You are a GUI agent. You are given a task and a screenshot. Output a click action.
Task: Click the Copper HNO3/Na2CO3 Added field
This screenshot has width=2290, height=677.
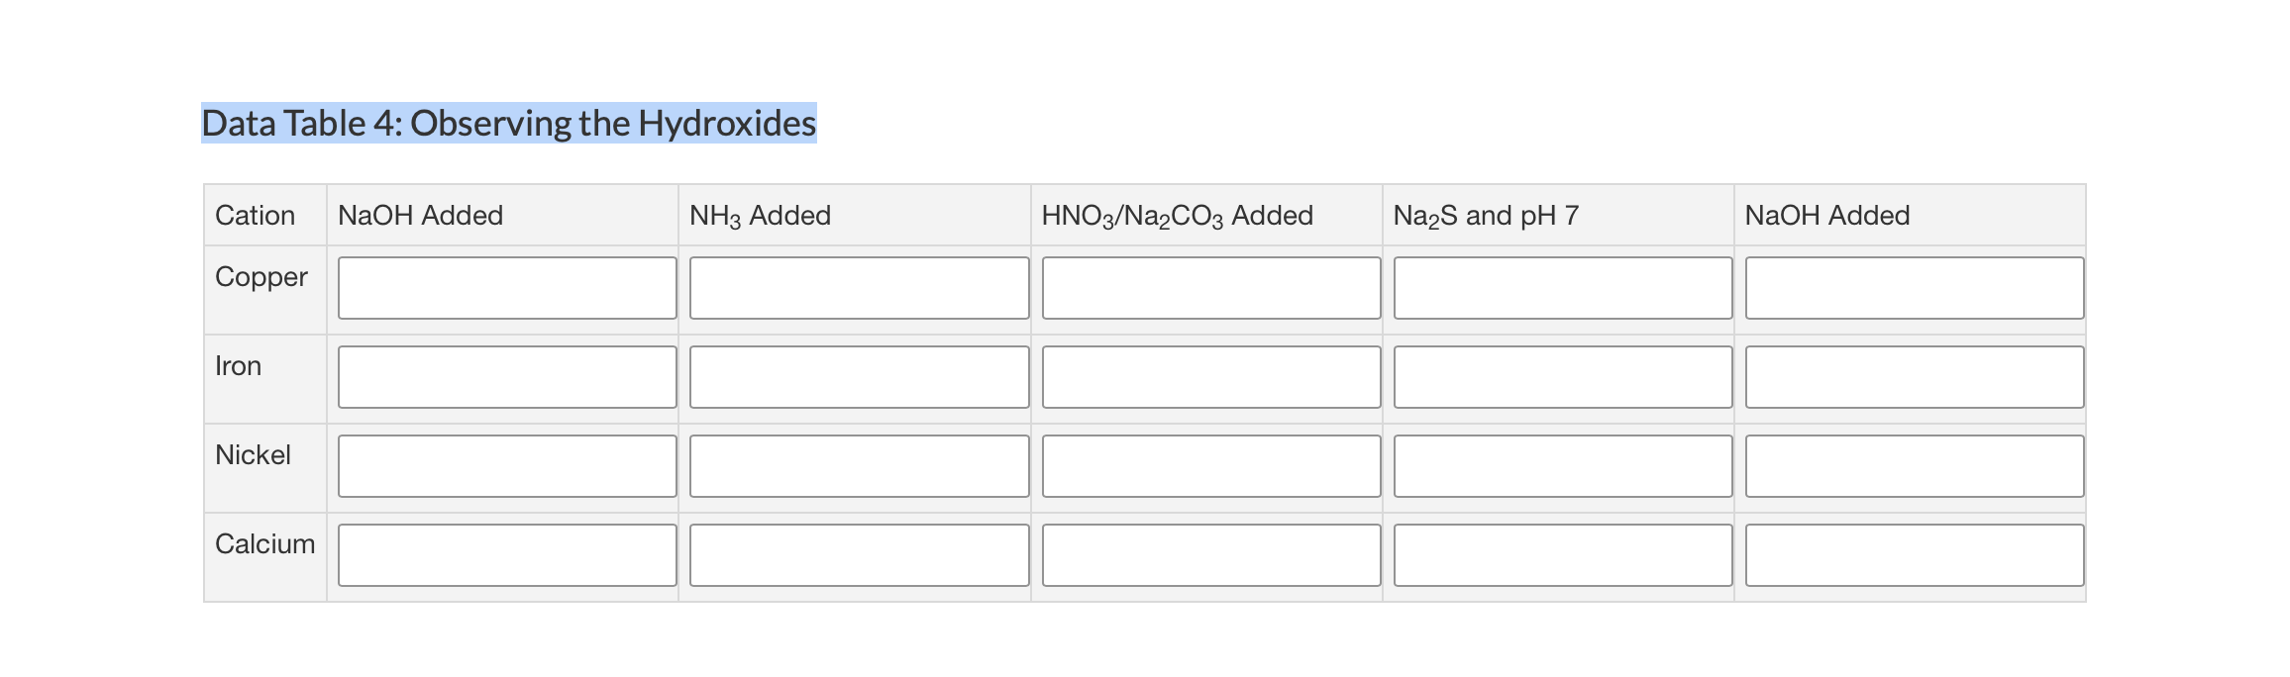tap(1210, 287)
